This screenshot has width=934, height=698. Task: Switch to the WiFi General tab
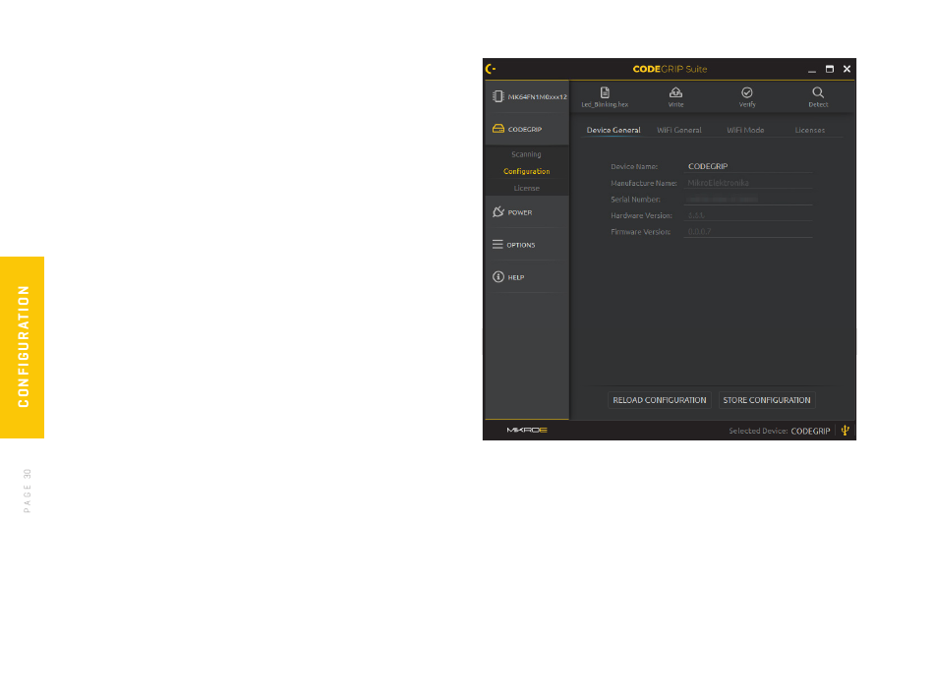[x=679, y=130]
